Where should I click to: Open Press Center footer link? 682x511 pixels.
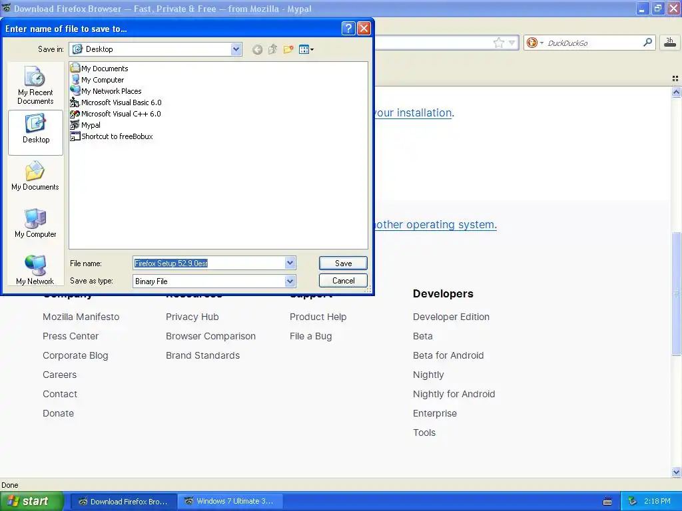(x=71, y=336)
